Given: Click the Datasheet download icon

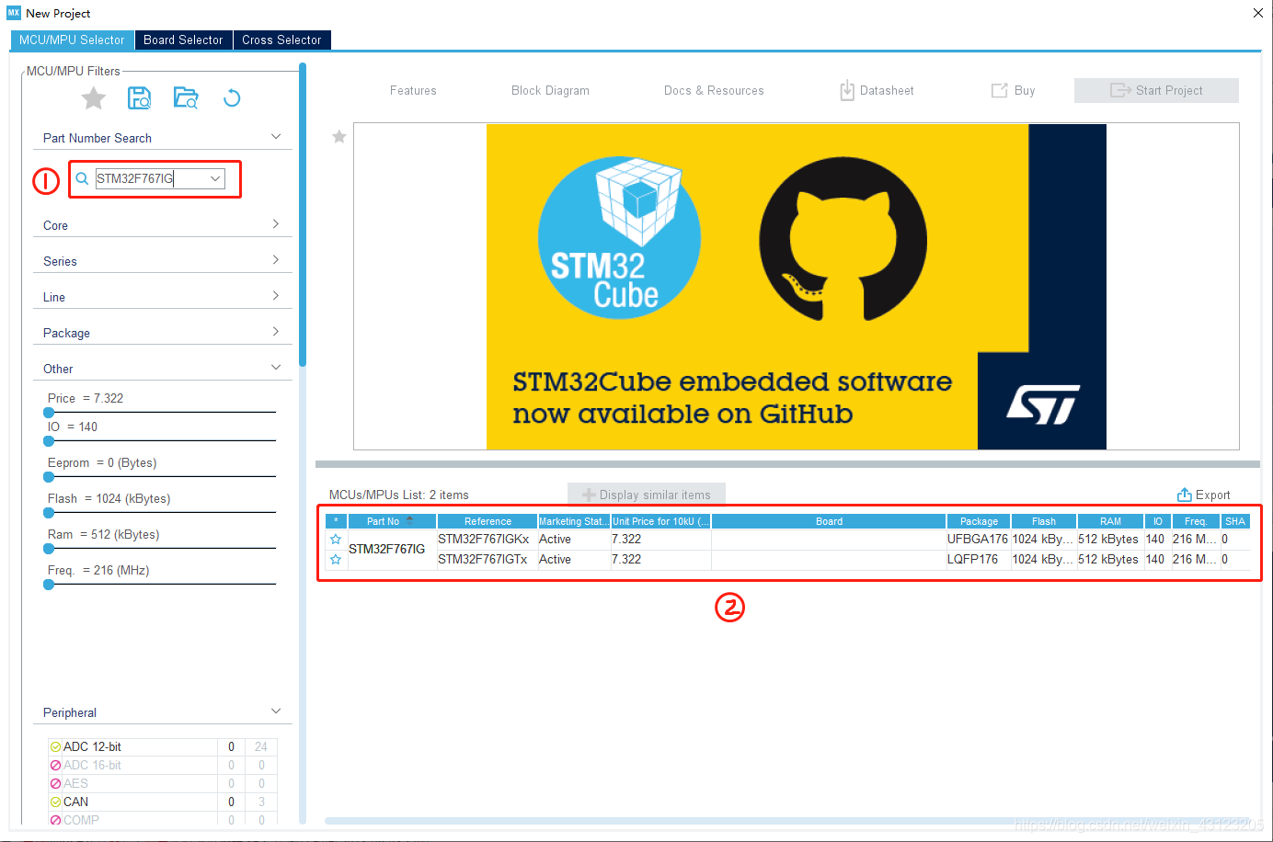Looking at the screenshot, I should point(847,90).
